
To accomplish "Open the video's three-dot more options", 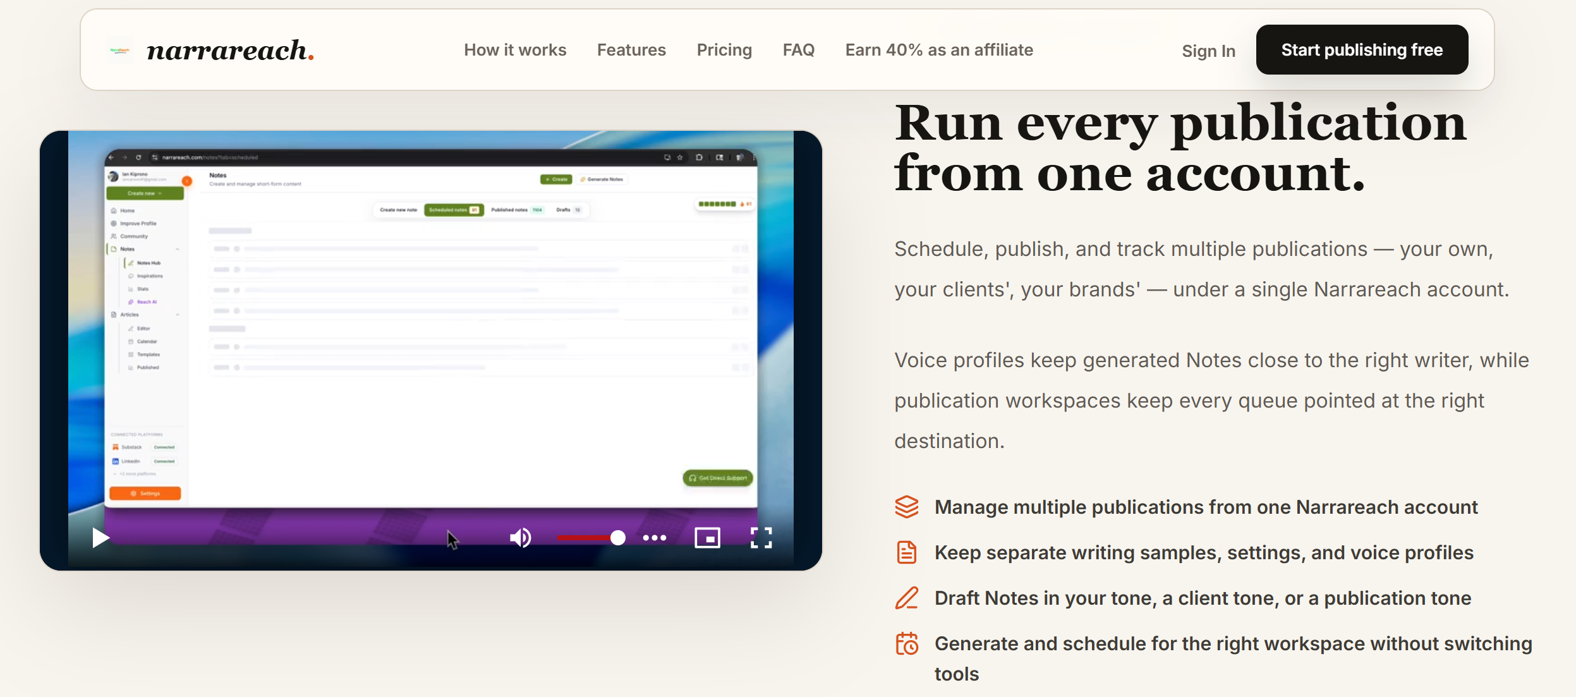I will pyautogui.click(x=655, y=538).
